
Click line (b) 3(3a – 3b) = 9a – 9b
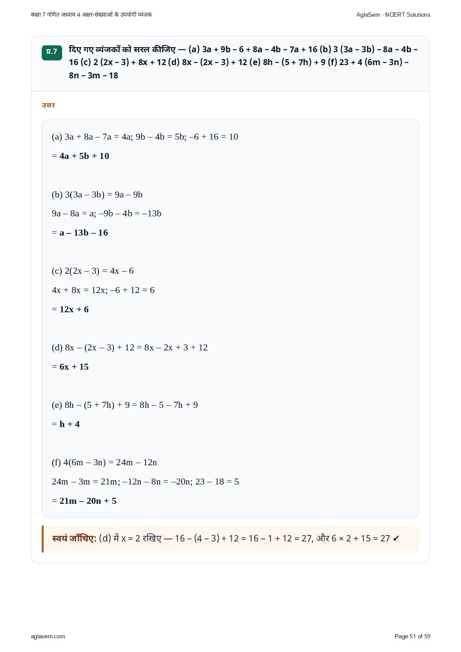coord(97,194)
